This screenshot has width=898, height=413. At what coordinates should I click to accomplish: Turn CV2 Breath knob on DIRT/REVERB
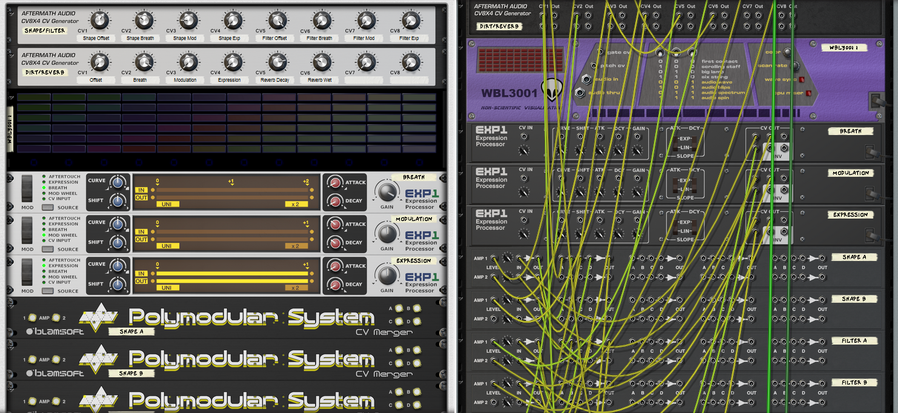(x=144, y=62)
